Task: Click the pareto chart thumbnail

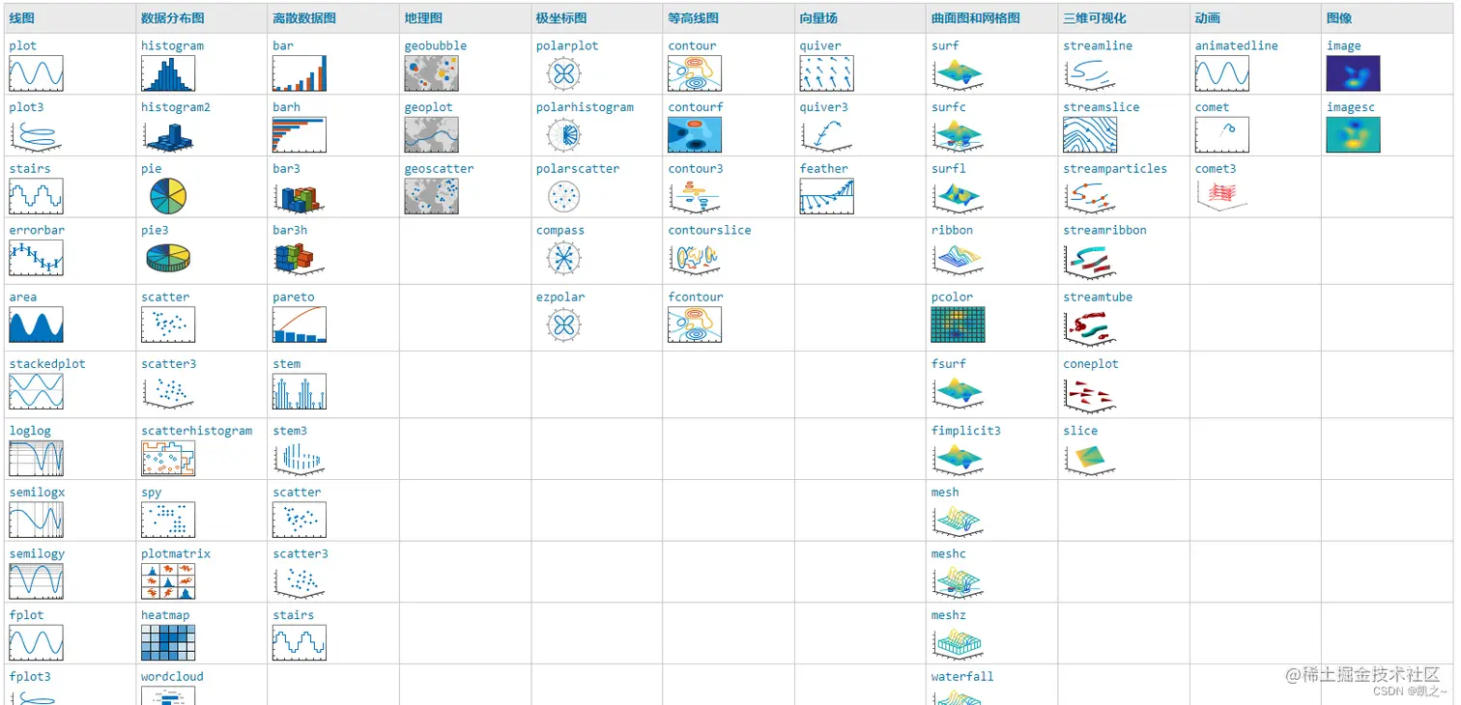Action: (300, 324)
